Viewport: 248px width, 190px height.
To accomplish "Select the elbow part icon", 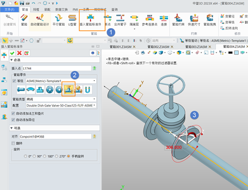I will [31, 90].
